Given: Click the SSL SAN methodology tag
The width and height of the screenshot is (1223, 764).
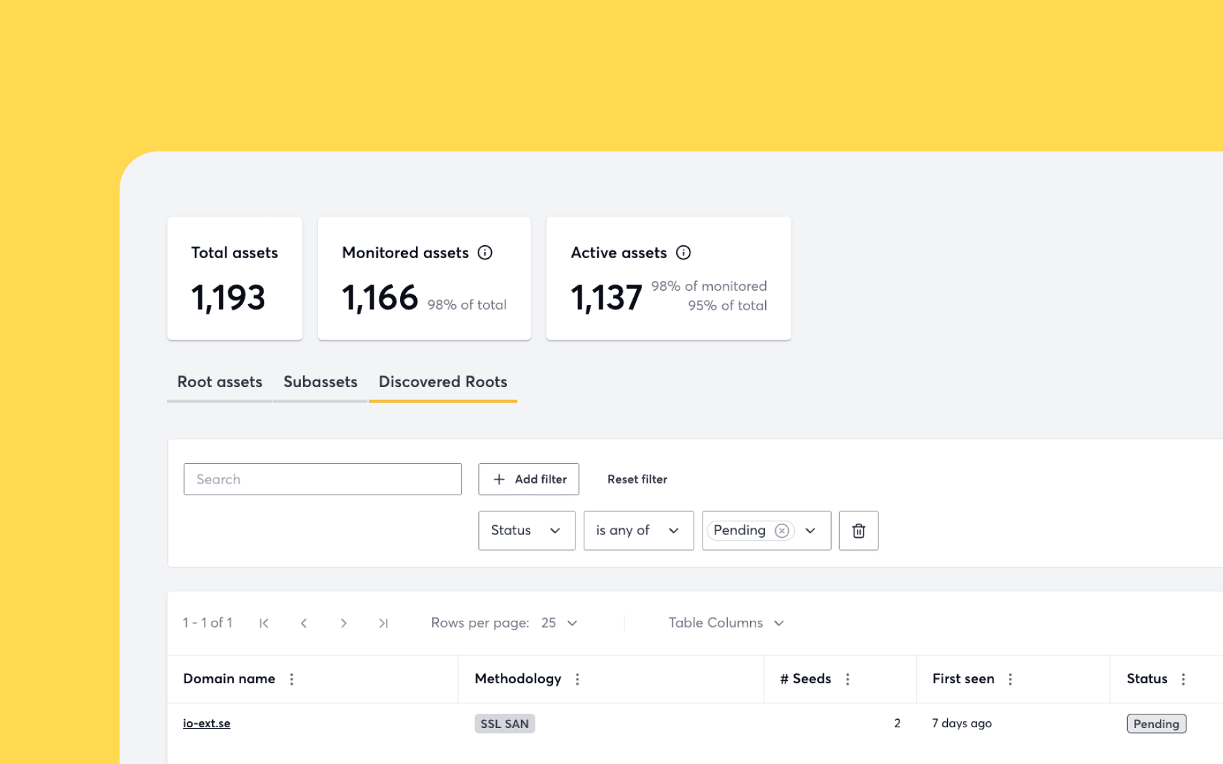Looking at the screenshot, I should pos(505,724).
